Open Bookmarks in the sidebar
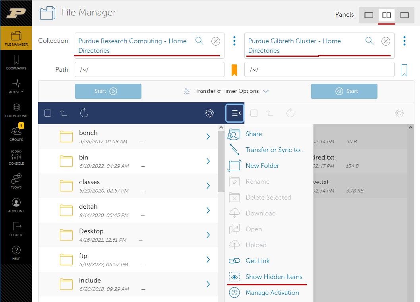The width and height of the screenshot is (420, 302). 16,62
